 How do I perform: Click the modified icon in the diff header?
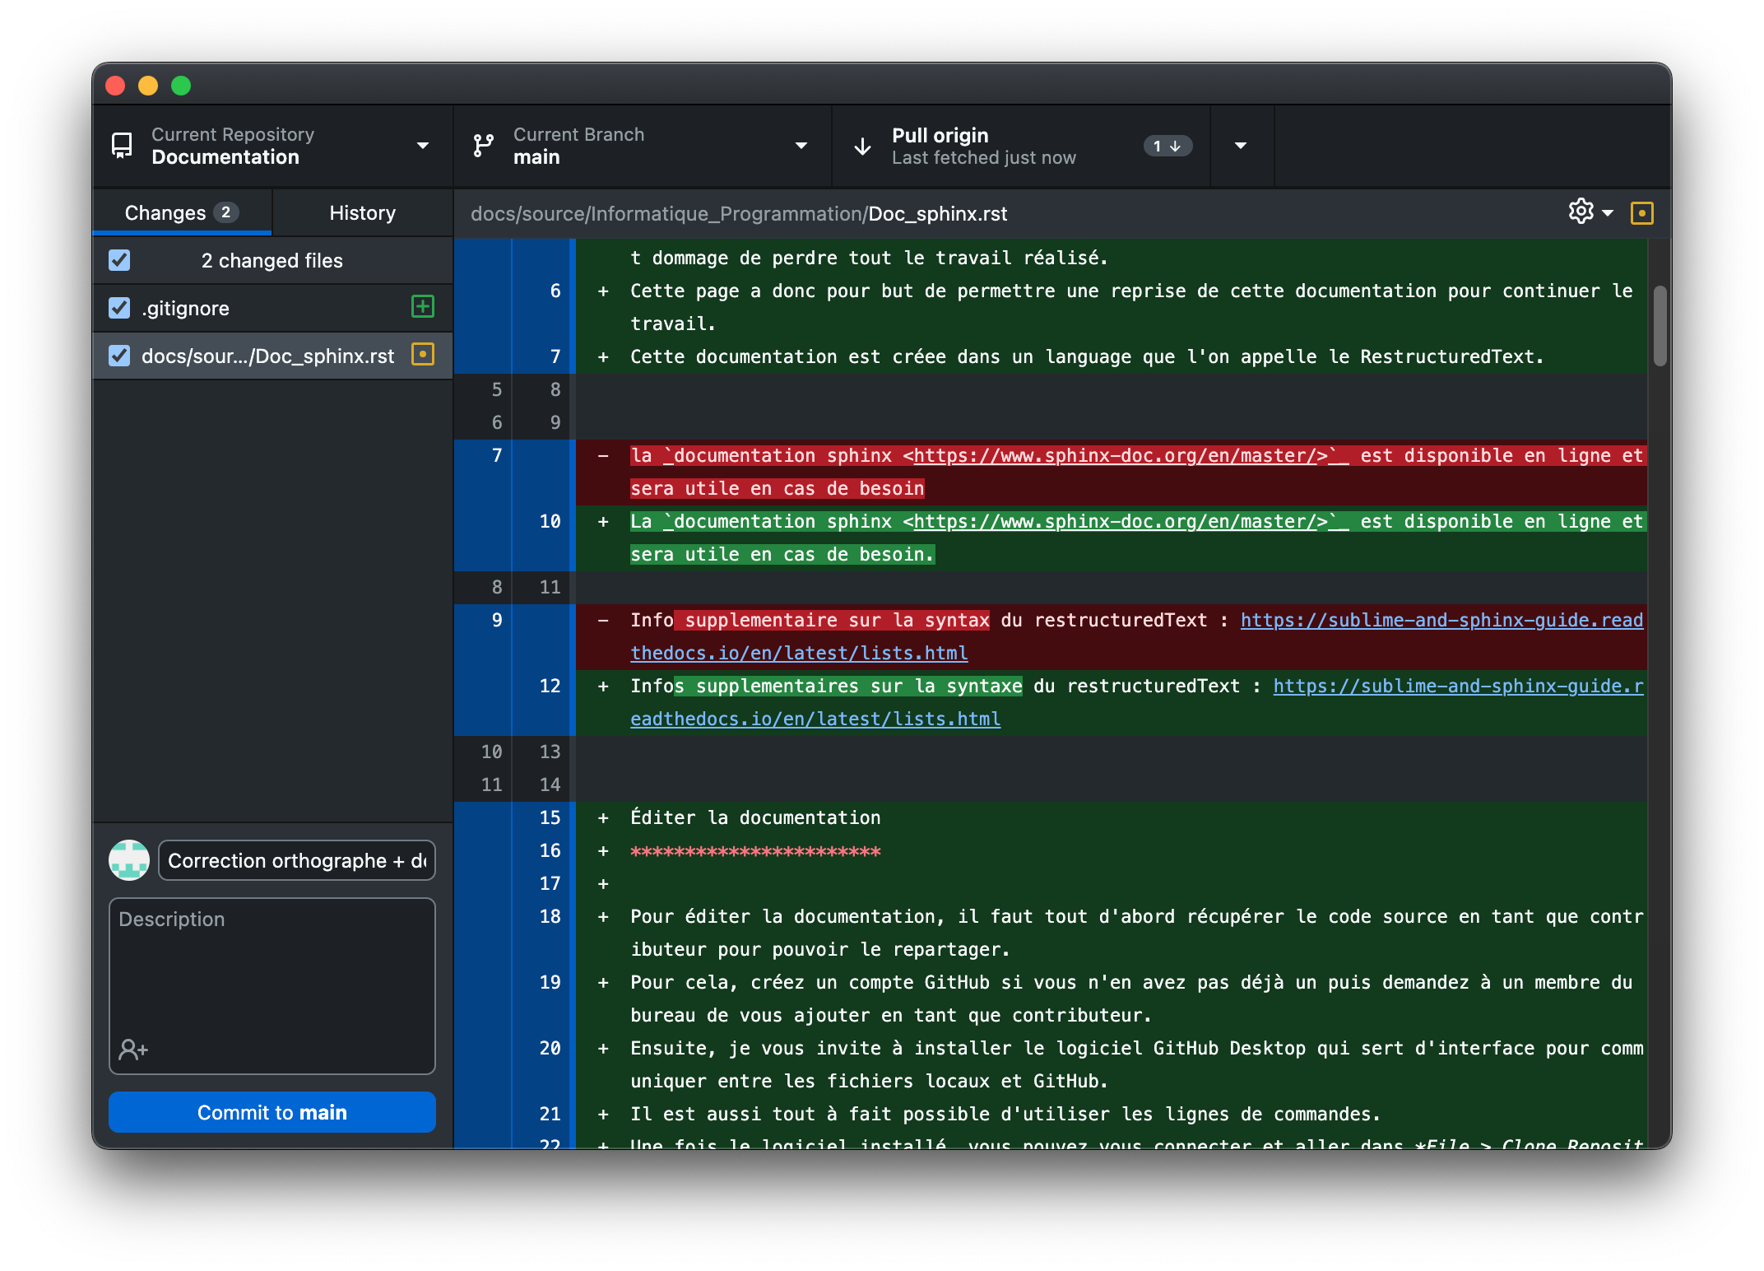1641,213
